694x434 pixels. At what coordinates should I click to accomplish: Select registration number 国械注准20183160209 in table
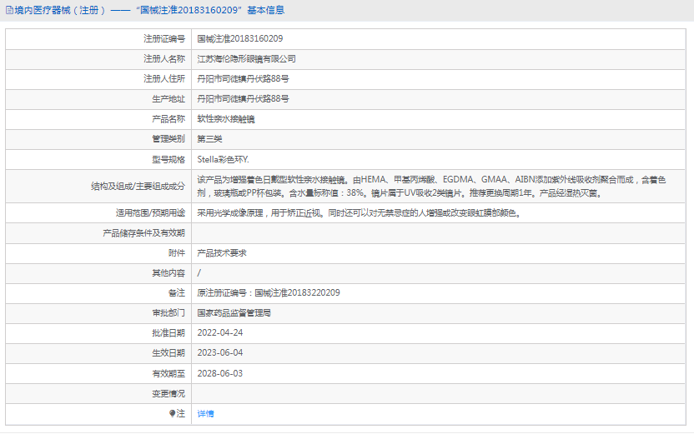pos(239,38)
